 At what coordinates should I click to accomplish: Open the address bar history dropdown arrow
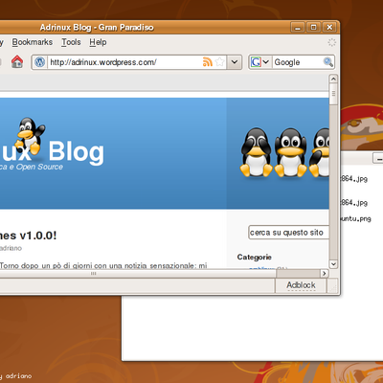pyautogui.click(x=235, y=62)
